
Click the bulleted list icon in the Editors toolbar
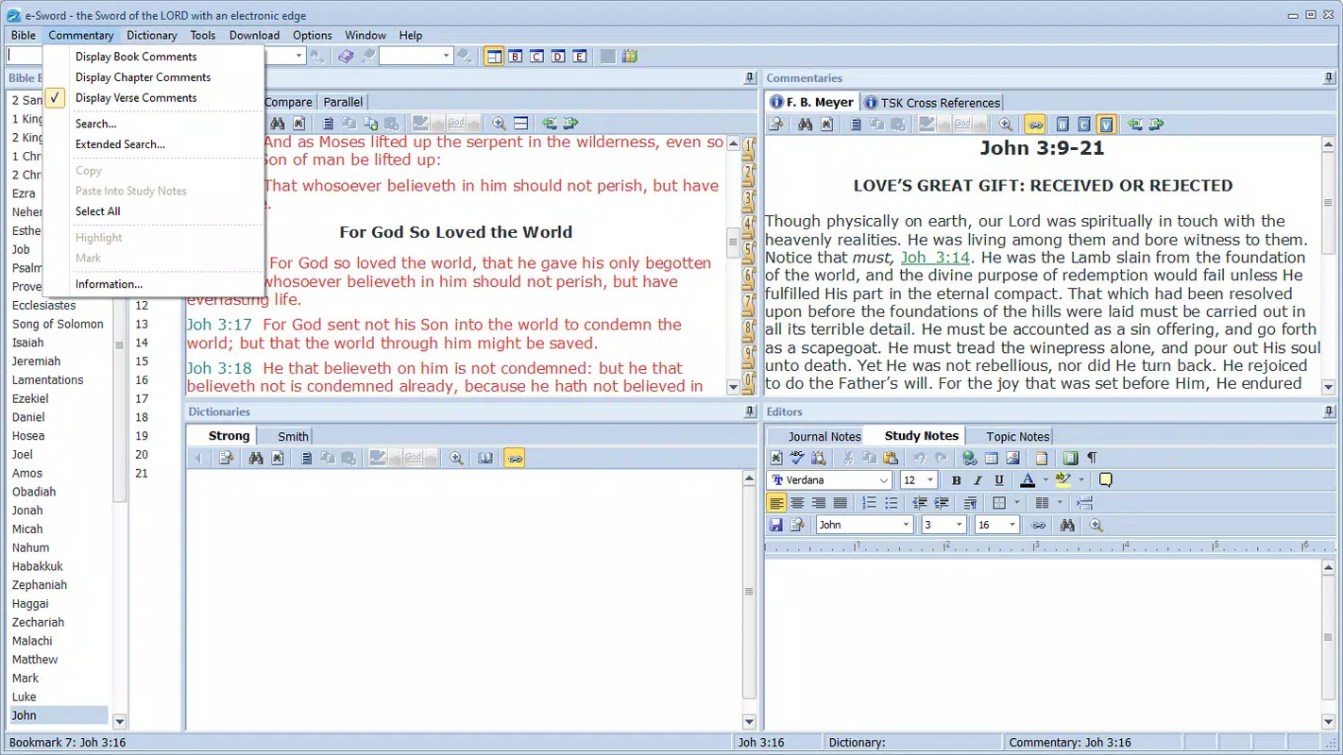point(891,503)
